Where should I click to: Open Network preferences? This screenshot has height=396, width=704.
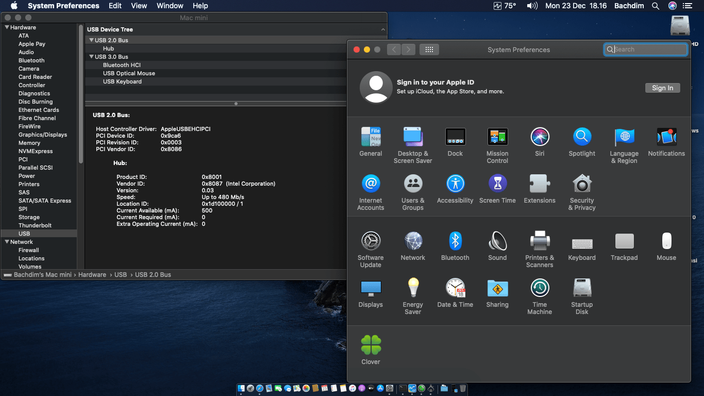(x=413, y=241)
